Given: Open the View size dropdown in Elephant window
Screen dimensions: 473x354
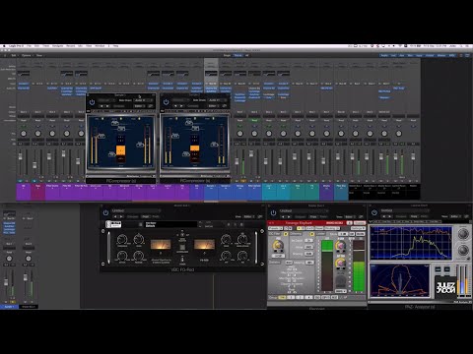Looking at the screenshot, I should 350,216.
